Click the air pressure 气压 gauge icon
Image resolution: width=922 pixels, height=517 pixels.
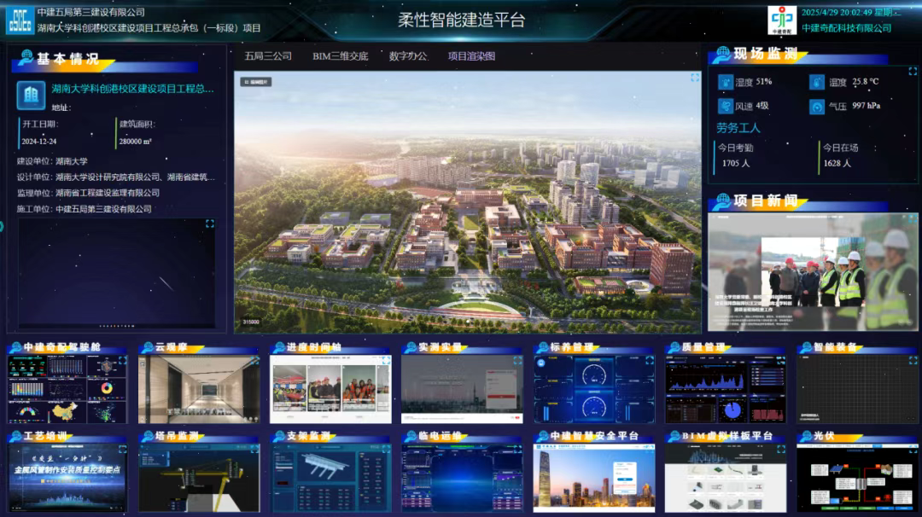[x=817, y=107]
